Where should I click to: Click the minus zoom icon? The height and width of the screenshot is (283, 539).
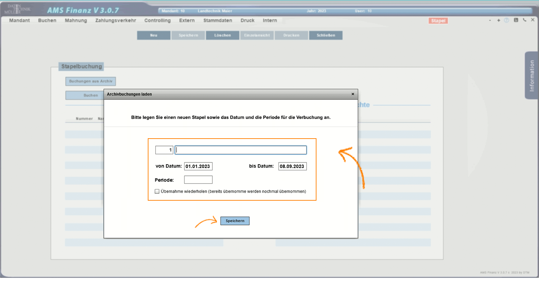pos(490,20)
